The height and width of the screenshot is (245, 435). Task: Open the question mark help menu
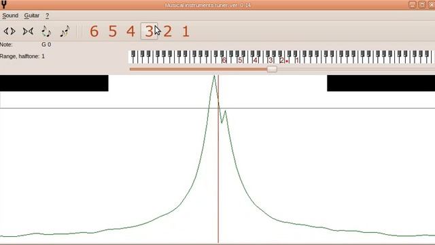point(47,16)
